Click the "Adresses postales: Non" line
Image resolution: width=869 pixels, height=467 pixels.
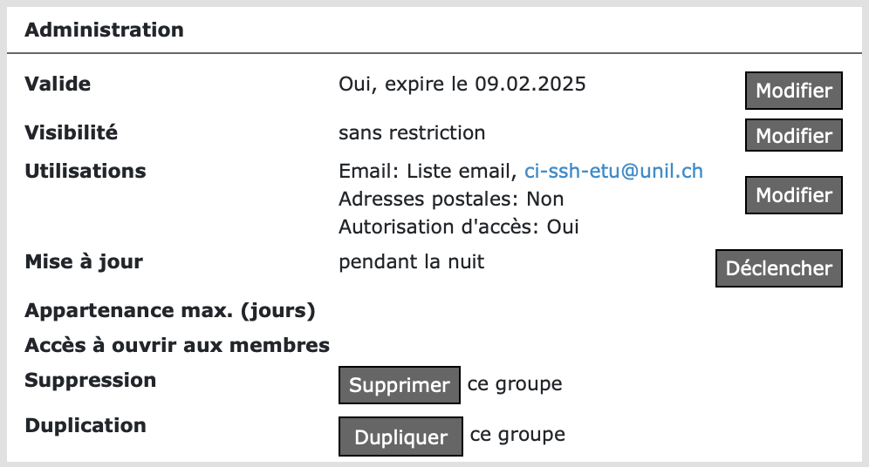point(451,200)
